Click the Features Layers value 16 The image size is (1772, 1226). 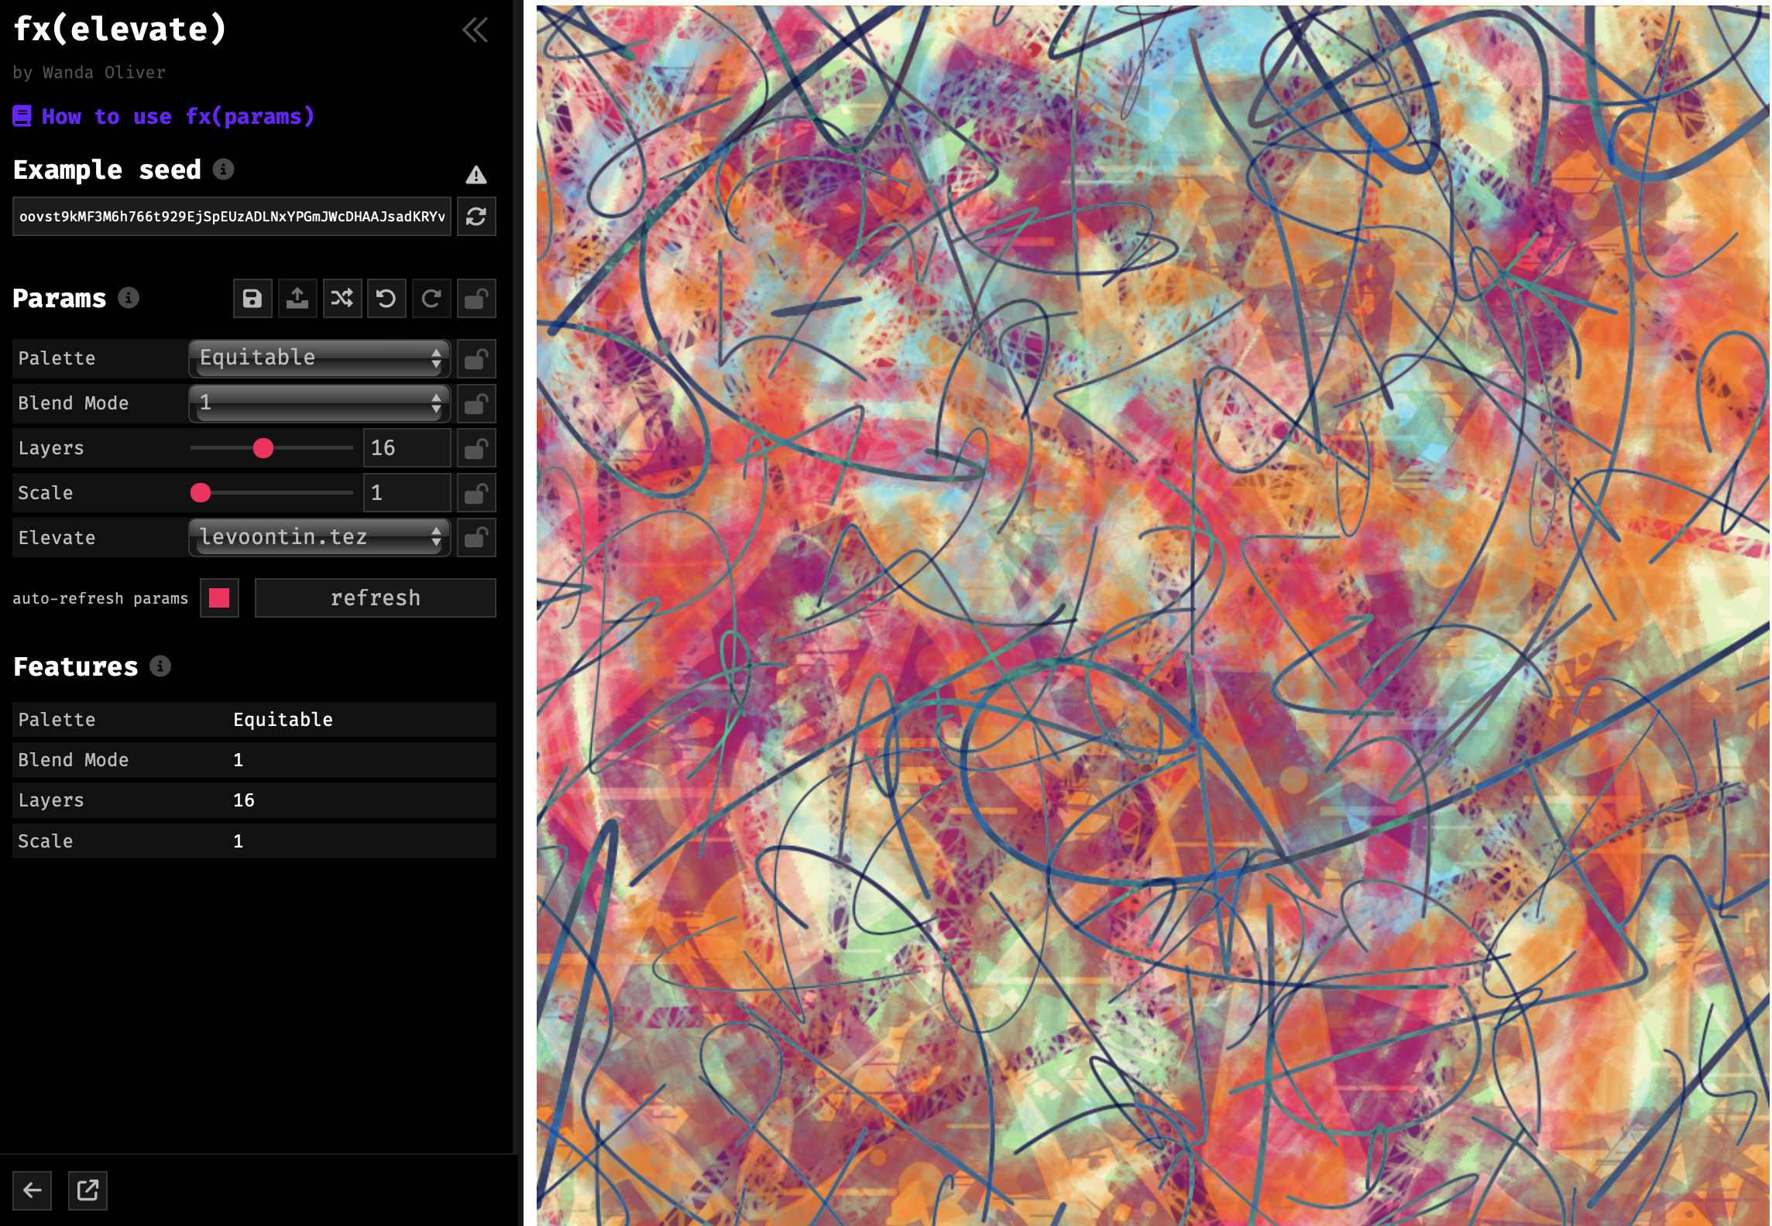244,800
